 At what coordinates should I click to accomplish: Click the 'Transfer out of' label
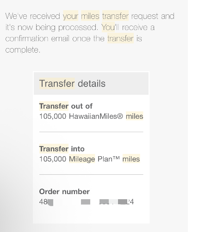[x=66, y=106]
